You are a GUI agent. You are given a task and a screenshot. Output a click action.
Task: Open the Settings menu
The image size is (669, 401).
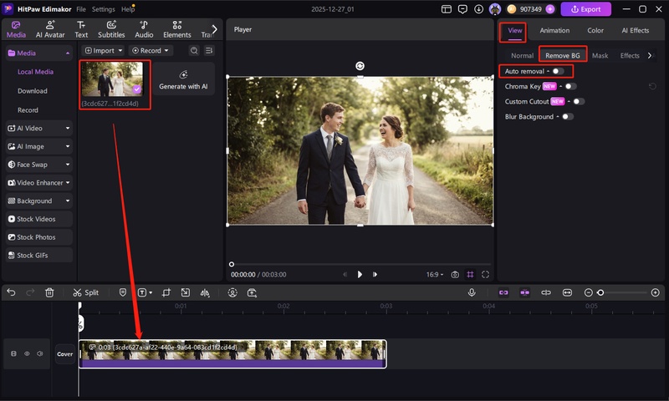[103, 9]
